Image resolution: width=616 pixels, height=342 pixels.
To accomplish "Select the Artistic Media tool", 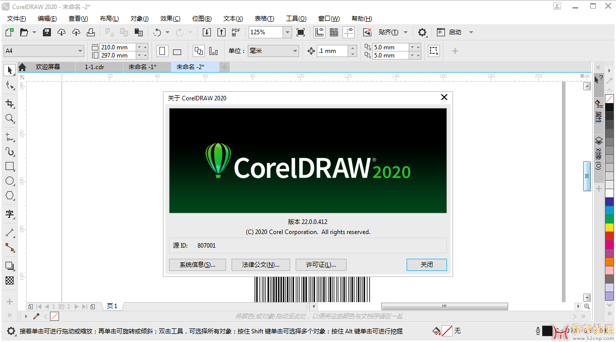I will pos(10,151).
